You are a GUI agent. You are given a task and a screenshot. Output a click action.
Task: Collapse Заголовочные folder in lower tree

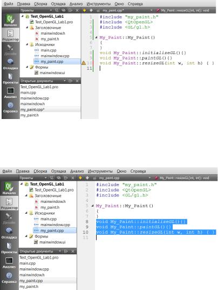26,196
